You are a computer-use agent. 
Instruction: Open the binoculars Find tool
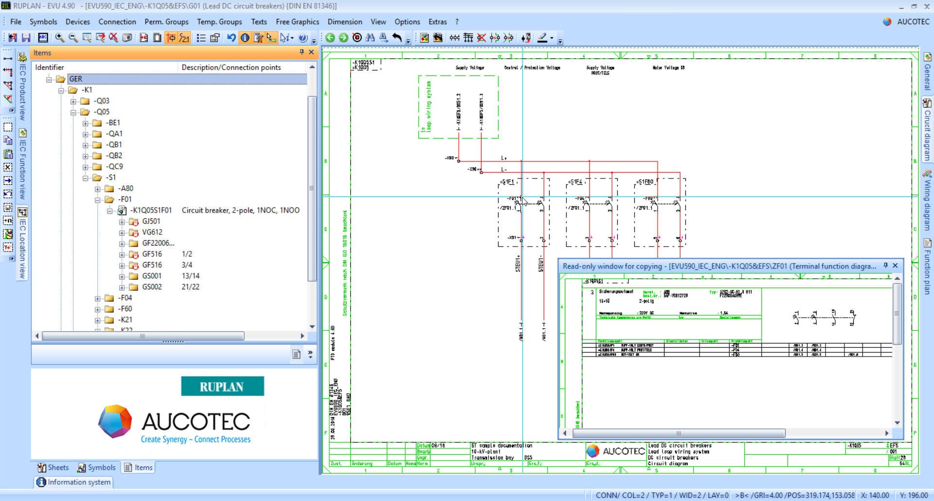point(371,37)
